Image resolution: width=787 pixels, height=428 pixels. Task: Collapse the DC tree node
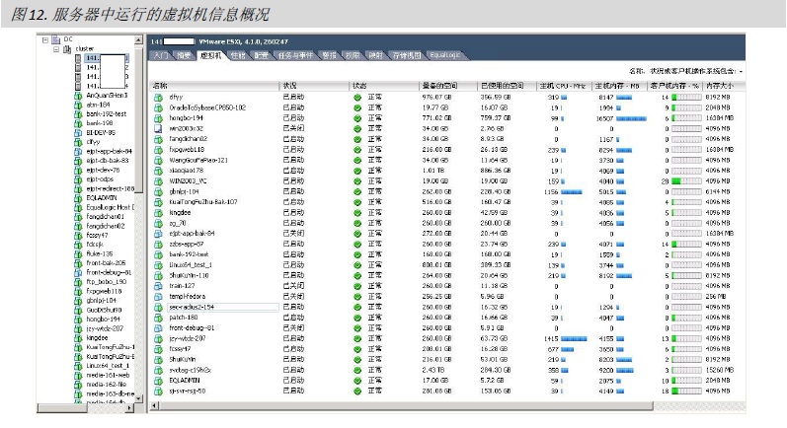coord(45,39)
